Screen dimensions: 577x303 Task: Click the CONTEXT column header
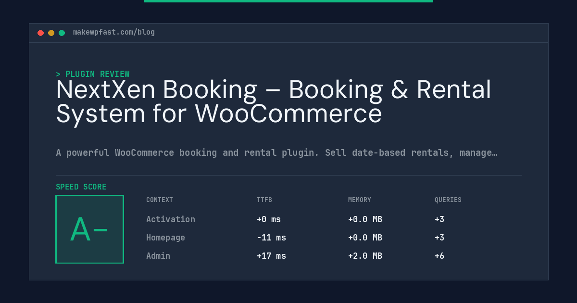pos(160,200)
